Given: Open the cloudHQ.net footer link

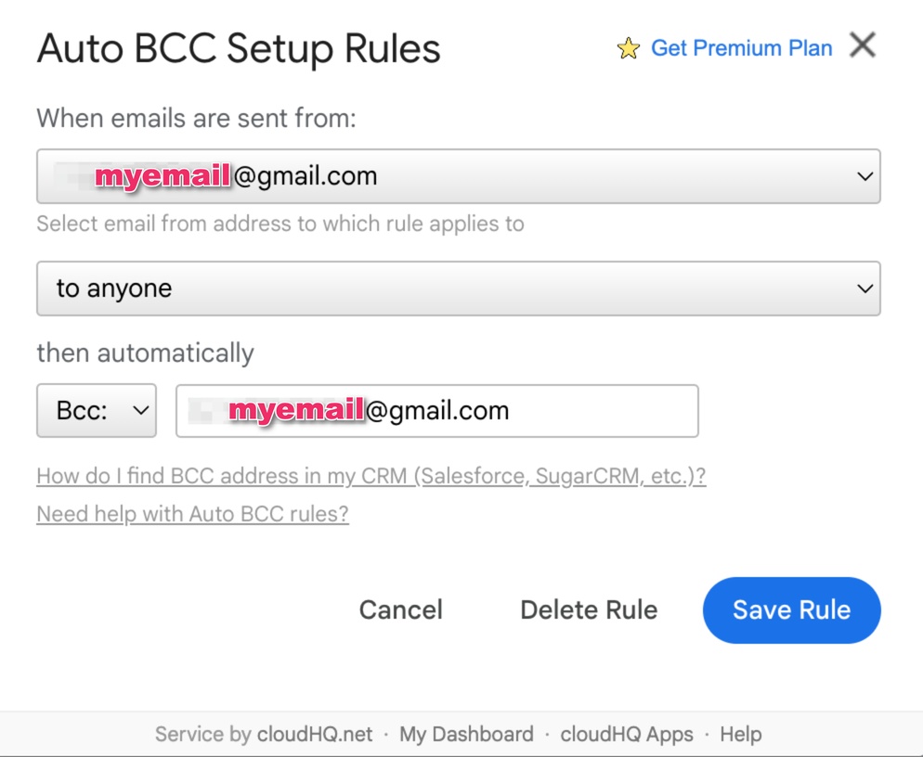Looking at the screenshot, I should point(315,734).
